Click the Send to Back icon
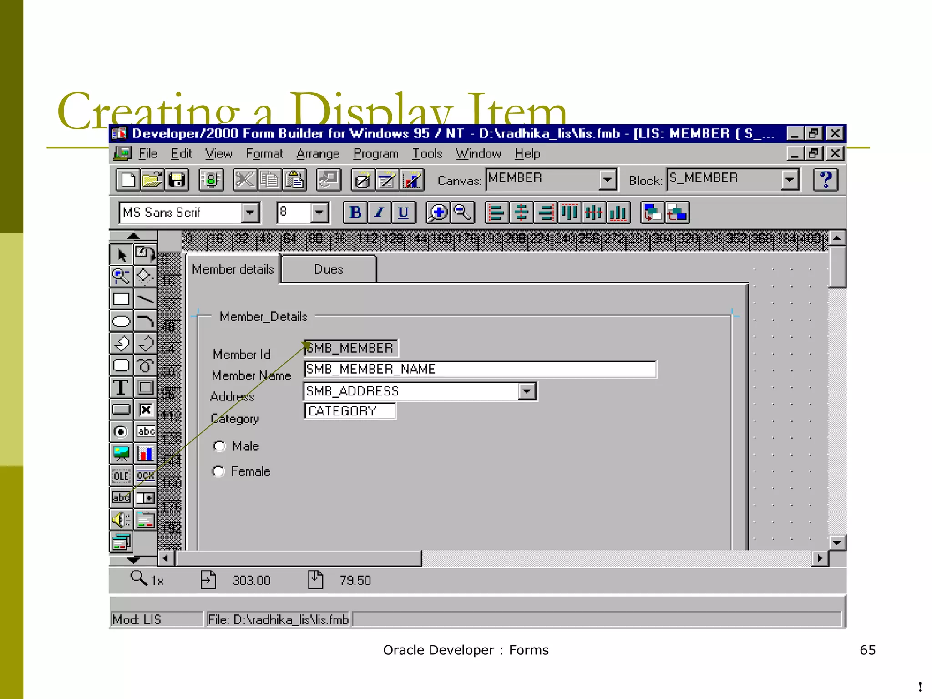This screenshot has width=932, height=699. [677, 213]
